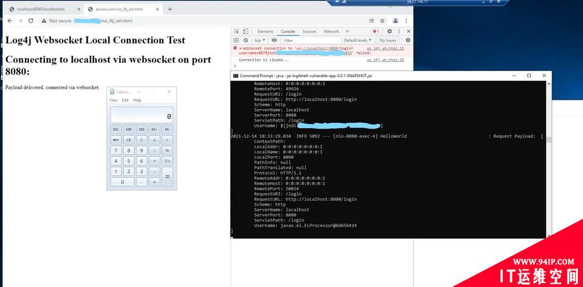The width and height of the screenshot is (583, 287).
Task: Open the Default levels dropdown
Action: pyautogui.click(x=358, y=40)
